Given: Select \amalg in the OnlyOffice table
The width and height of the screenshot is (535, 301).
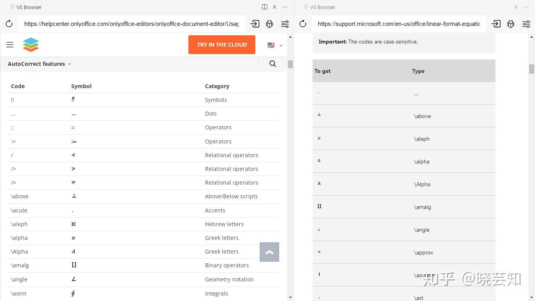Looking at the screenshot, I should click(20, 265).
